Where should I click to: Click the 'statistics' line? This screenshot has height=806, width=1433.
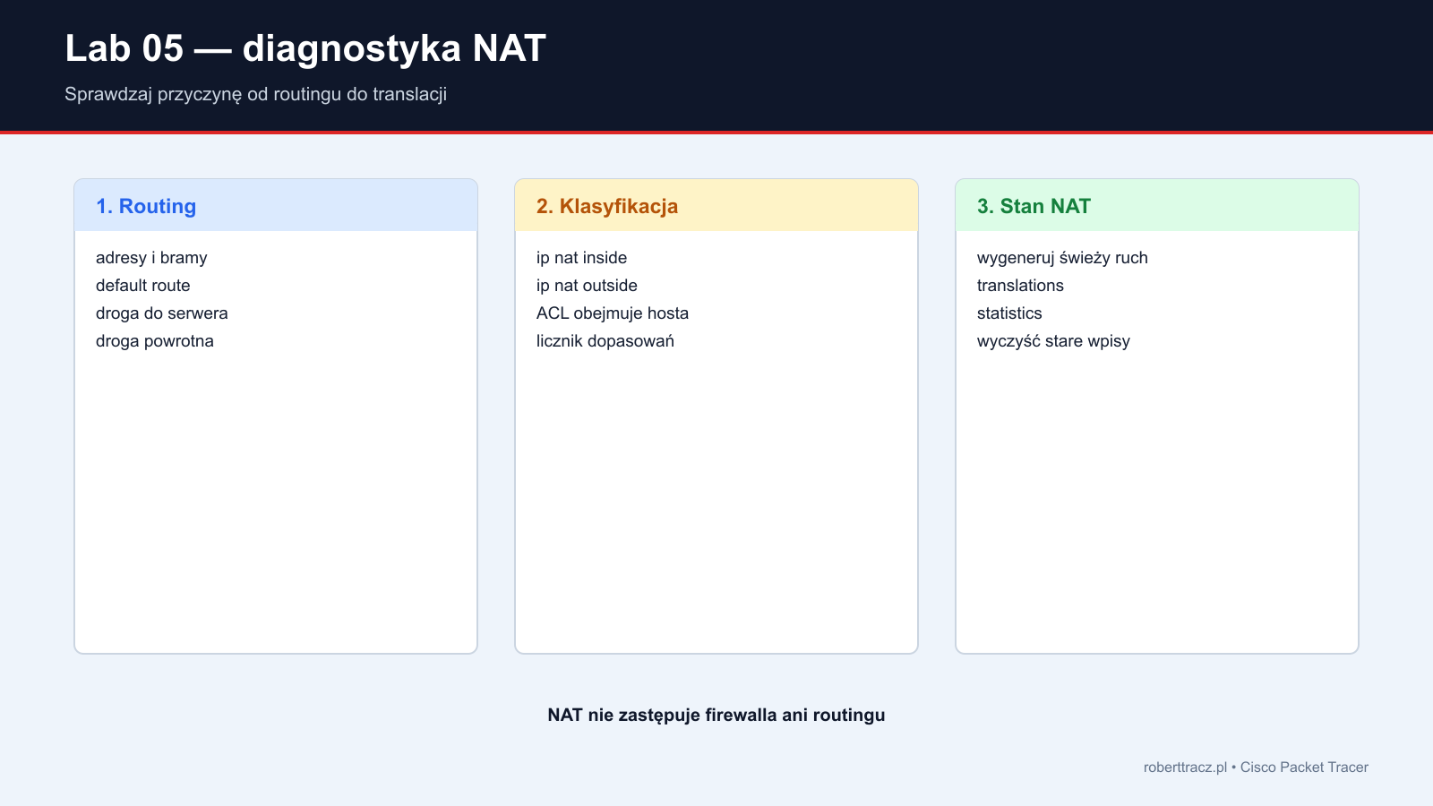coord(1009,313)
